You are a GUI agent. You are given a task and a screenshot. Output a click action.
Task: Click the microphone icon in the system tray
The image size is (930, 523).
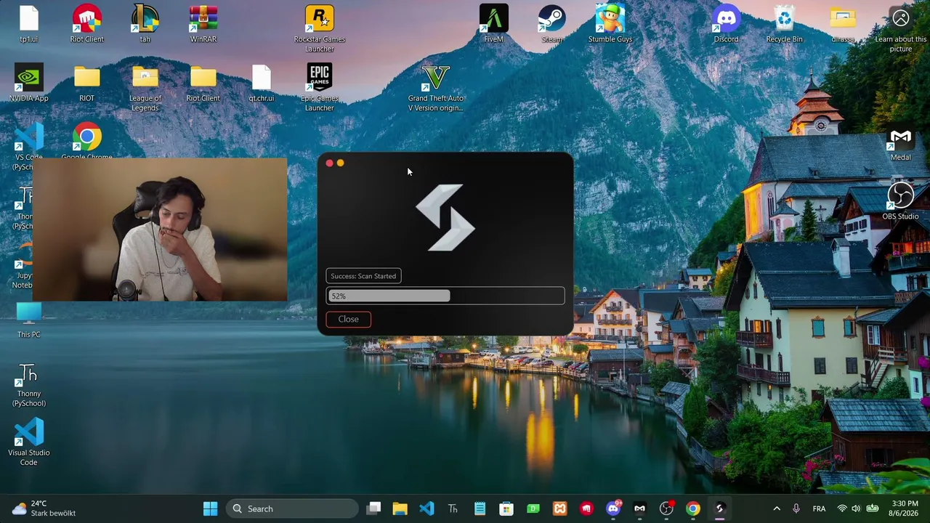796,508
